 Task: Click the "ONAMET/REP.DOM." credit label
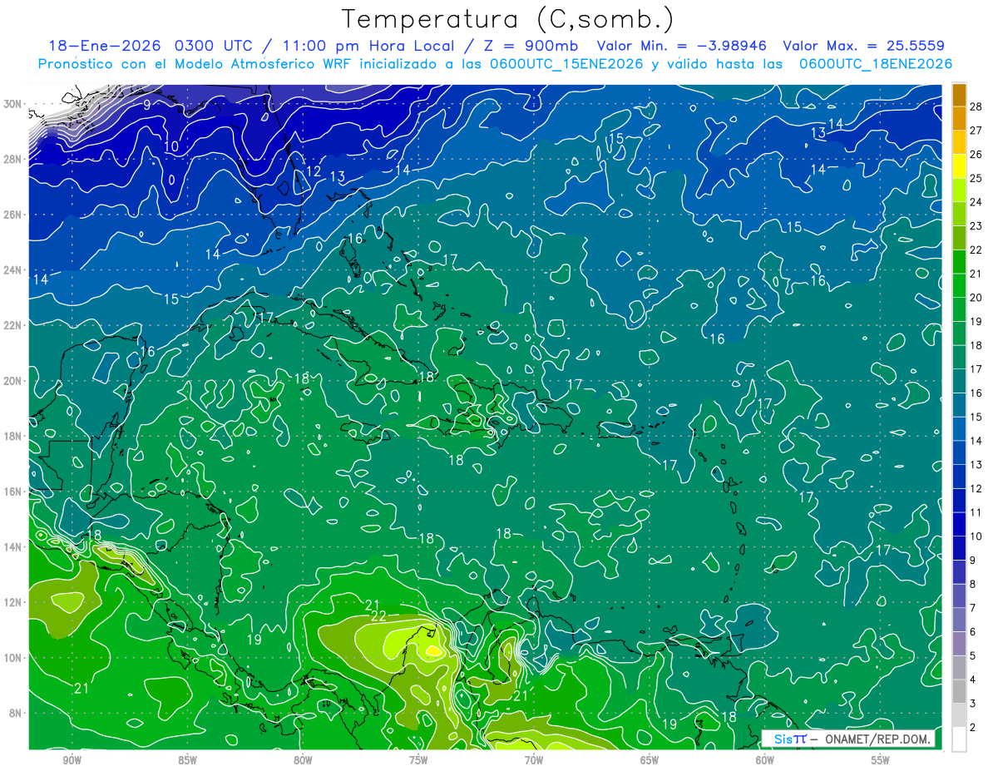point(876,739)
